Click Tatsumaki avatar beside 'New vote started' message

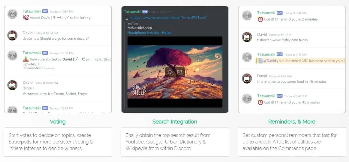(x=13, y=55)
